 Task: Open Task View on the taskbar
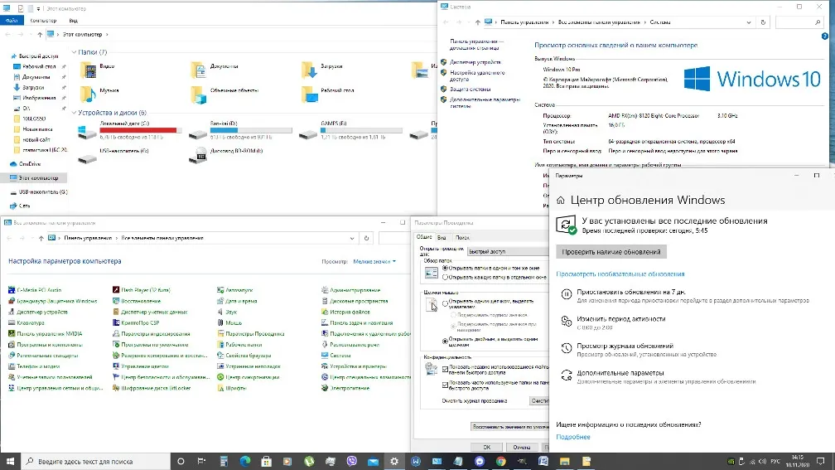[x=201, y=461]
